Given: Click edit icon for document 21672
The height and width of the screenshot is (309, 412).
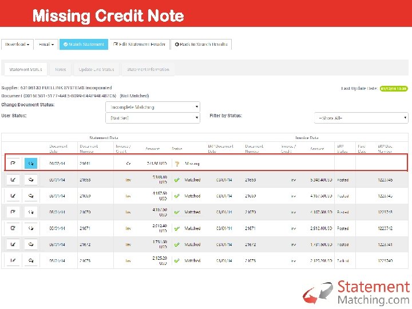Looking at the screenshot, I should (13, 244).
